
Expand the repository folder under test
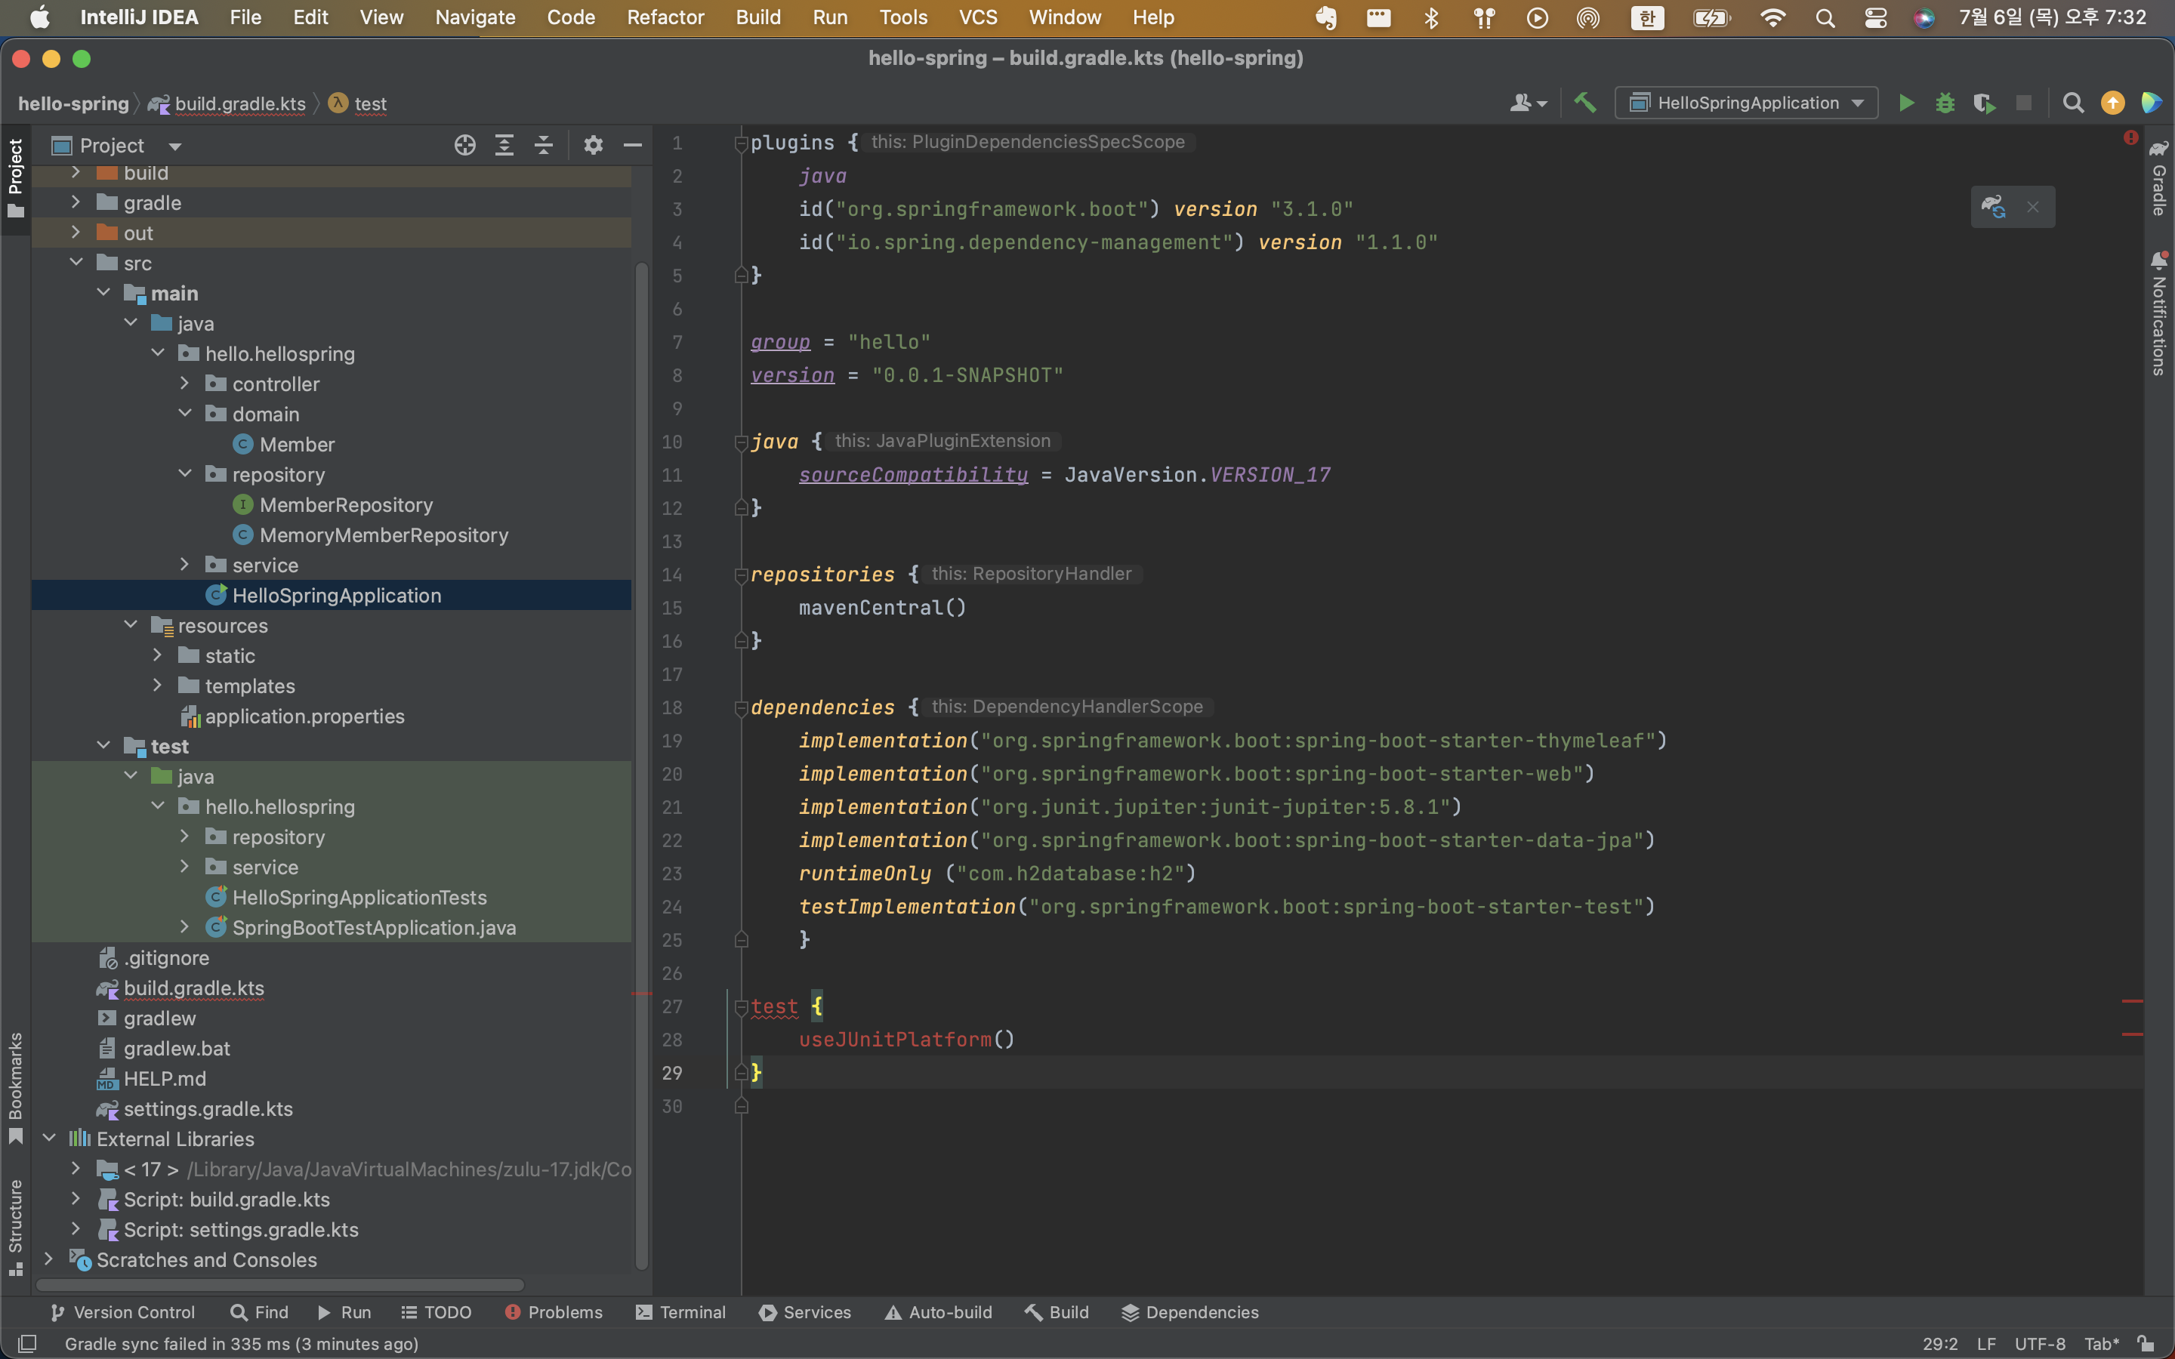184,836
